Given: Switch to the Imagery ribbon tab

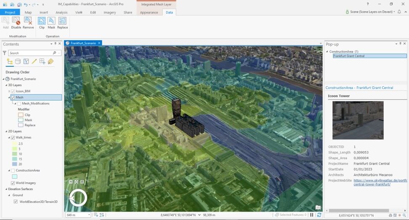Looking at the screenshot, I should 109,12.
